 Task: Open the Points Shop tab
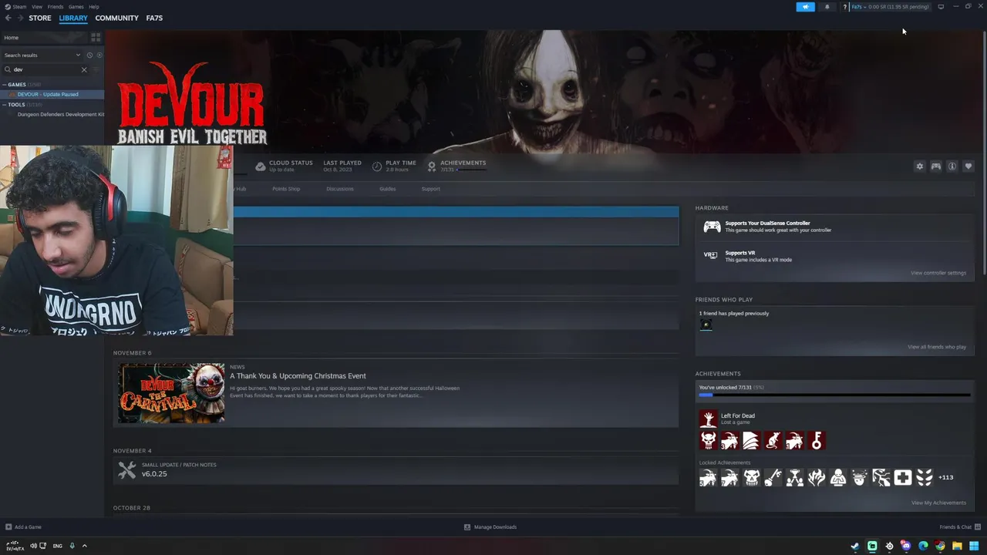coord(286,189)
